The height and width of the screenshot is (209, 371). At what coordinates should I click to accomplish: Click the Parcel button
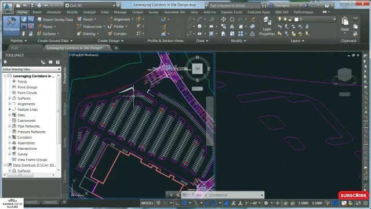[87, 19]
